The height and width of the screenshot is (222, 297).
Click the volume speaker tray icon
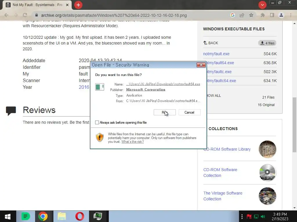tap(263, 217)
